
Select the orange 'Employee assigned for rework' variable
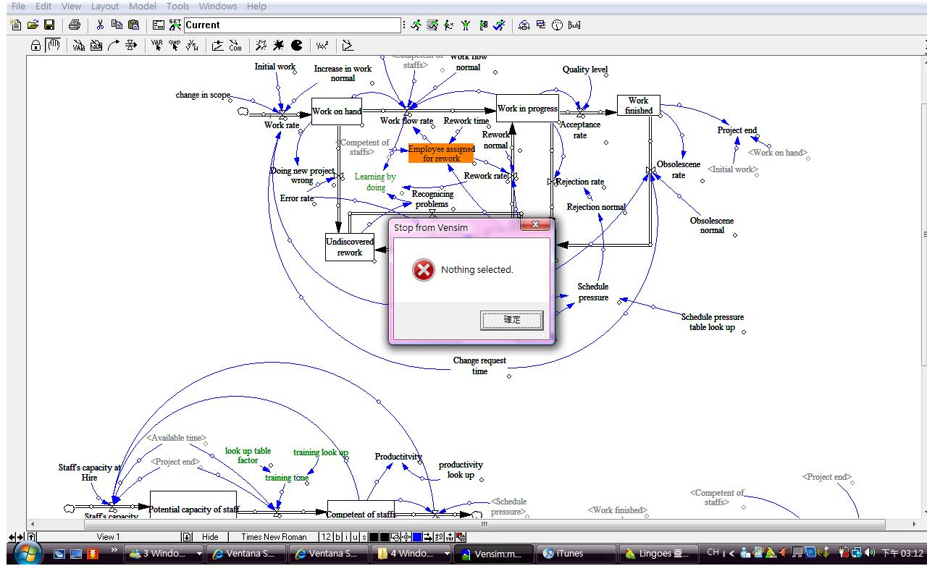(x=441, y=153)
